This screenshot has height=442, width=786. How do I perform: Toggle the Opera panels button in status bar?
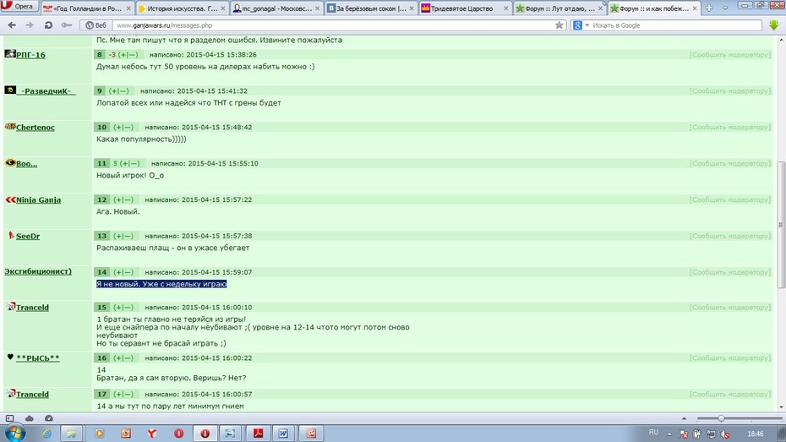[9, 418]
